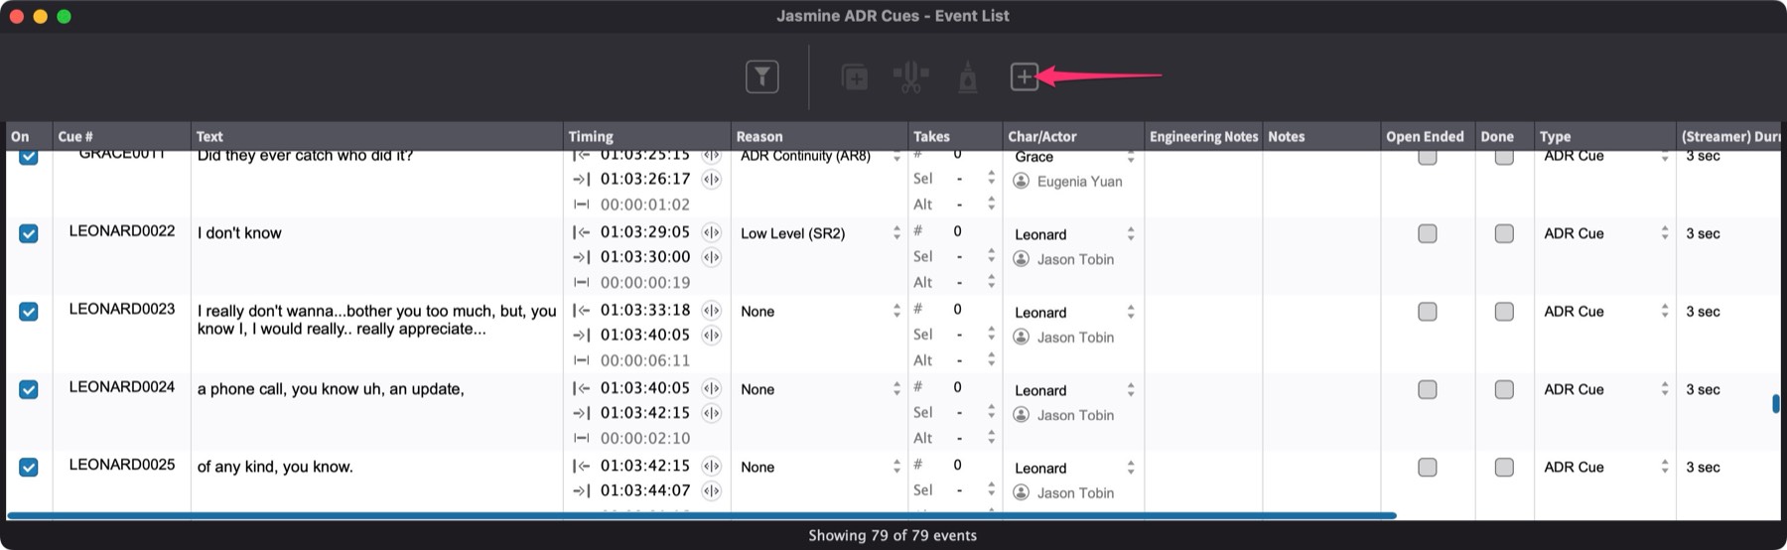
Task: Sort by Char/Actor column header
Action: [x=1073, y=136]
